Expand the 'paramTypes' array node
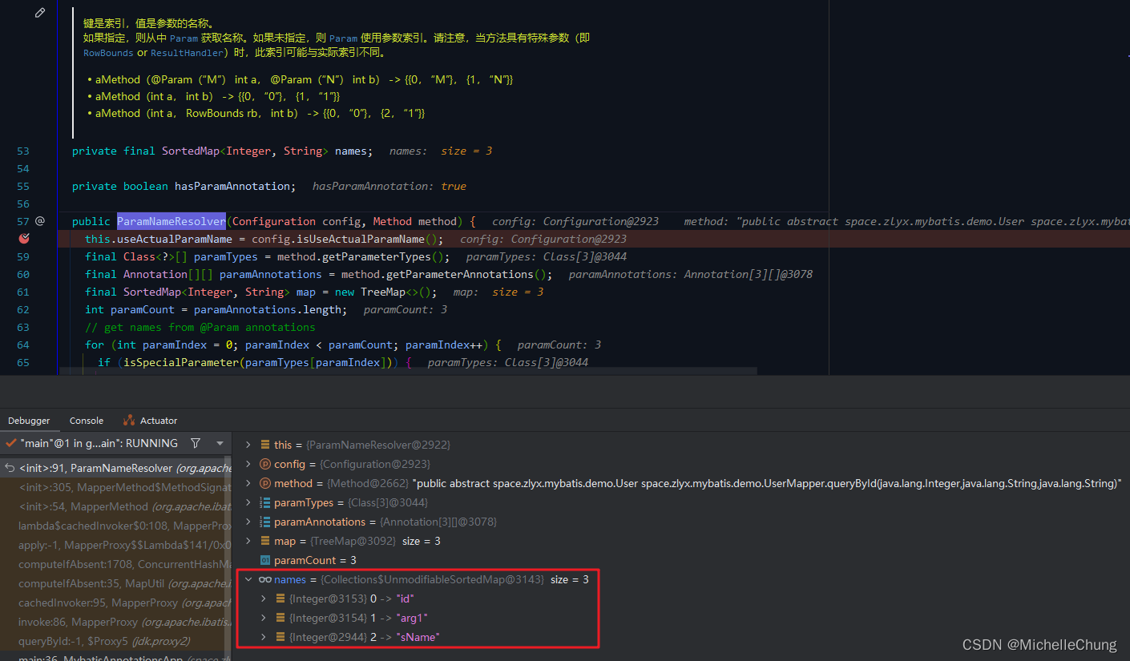 [x=248, y=502]
